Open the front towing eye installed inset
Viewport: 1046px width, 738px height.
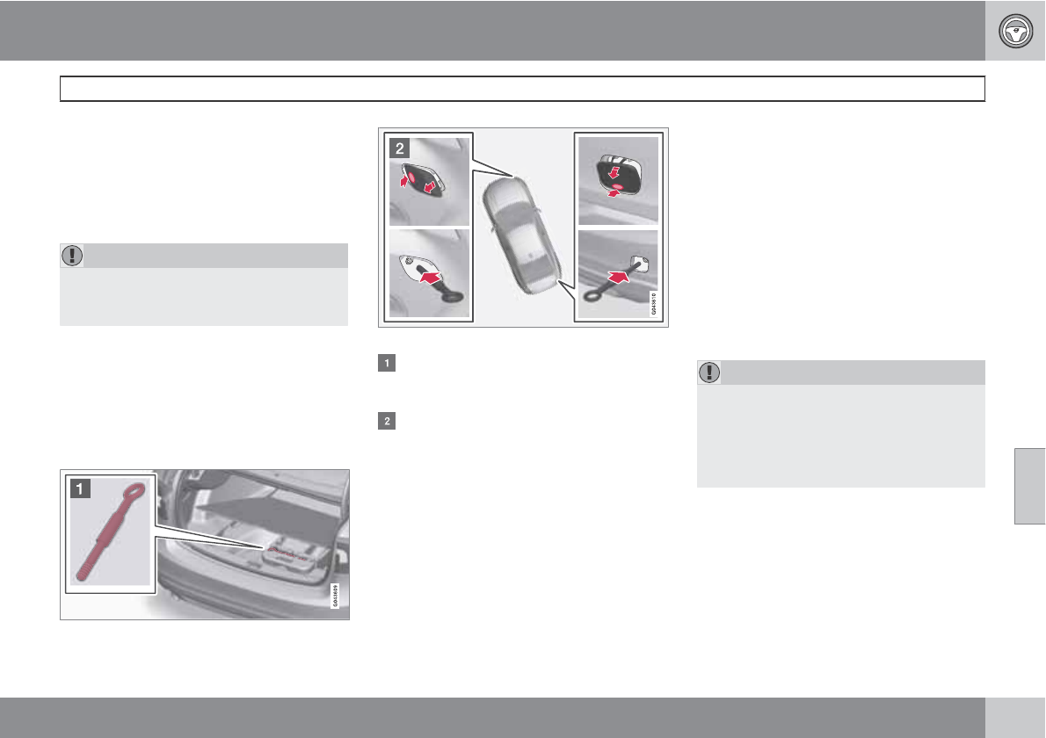click(x=430, y=273)
